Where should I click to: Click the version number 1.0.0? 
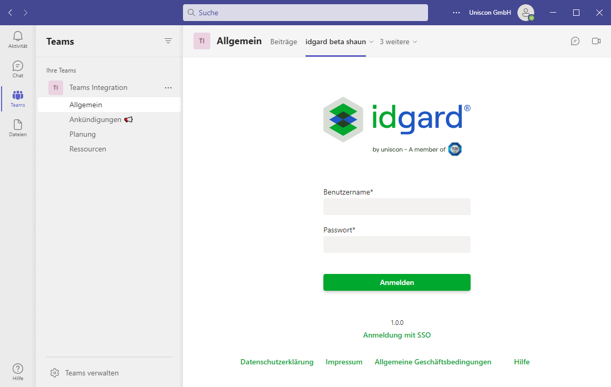397,323
